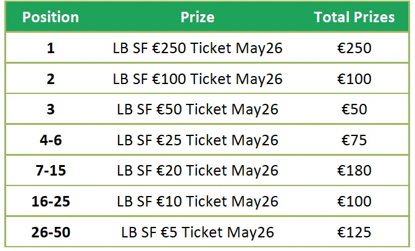Select the position 2 cell
This screenshot has width=415, height=251.
51,79
